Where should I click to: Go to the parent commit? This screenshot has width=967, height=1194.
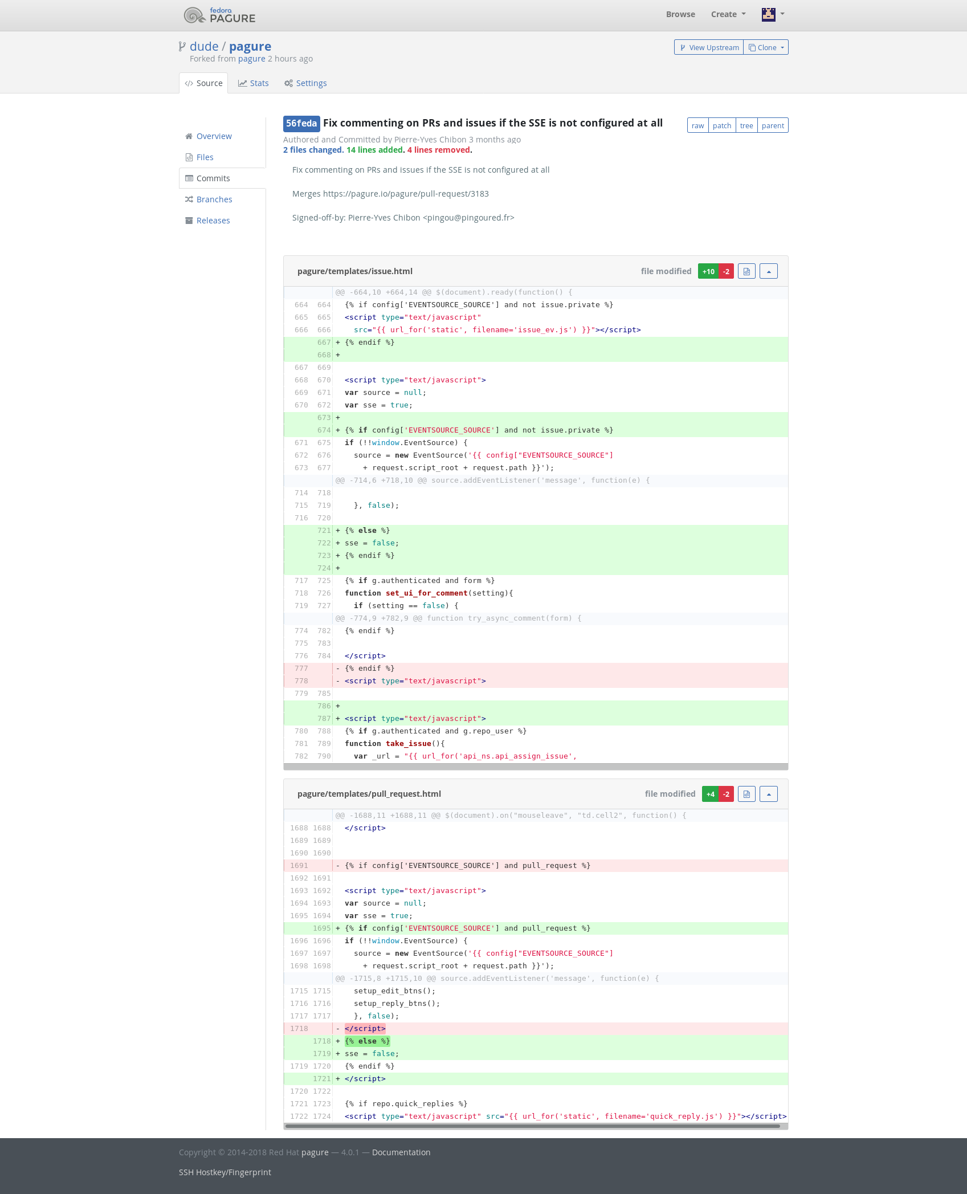(x=773, y=125)
